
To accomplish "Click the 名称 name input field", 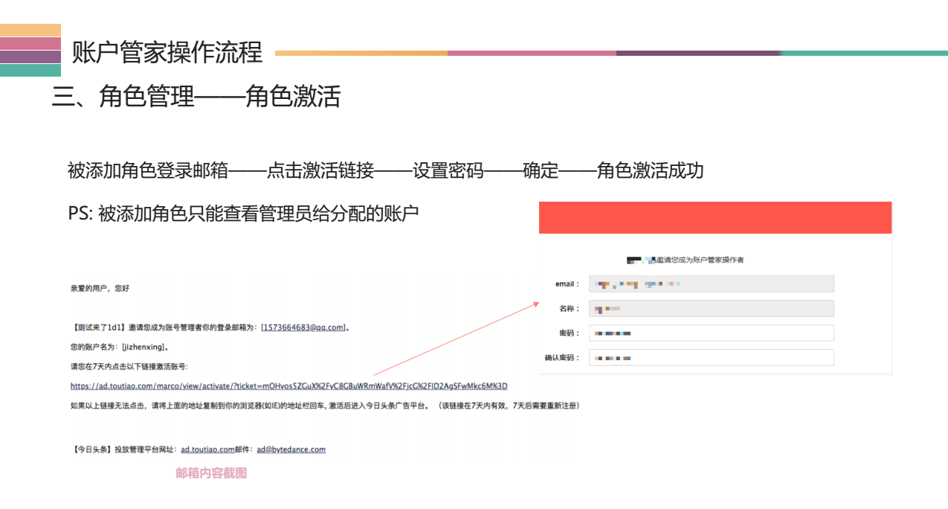I will click(711, 308).
